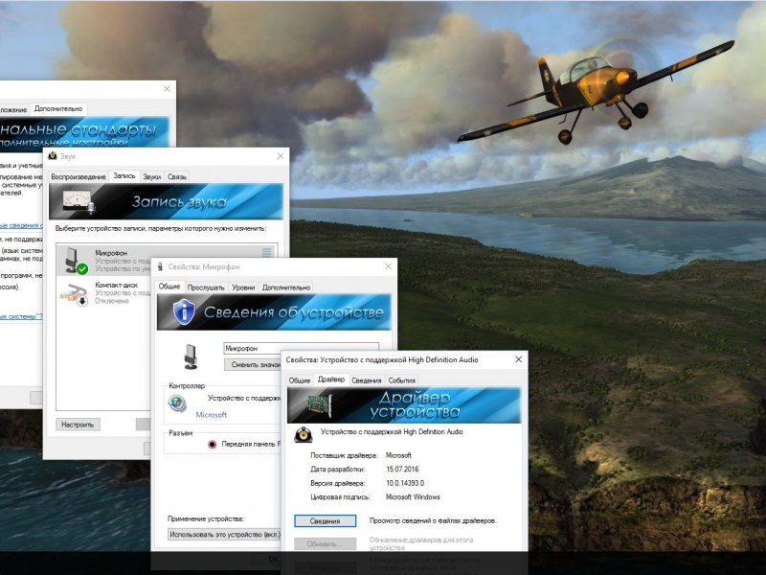Click the Настроить button in Звук window

tap(78, 425)
